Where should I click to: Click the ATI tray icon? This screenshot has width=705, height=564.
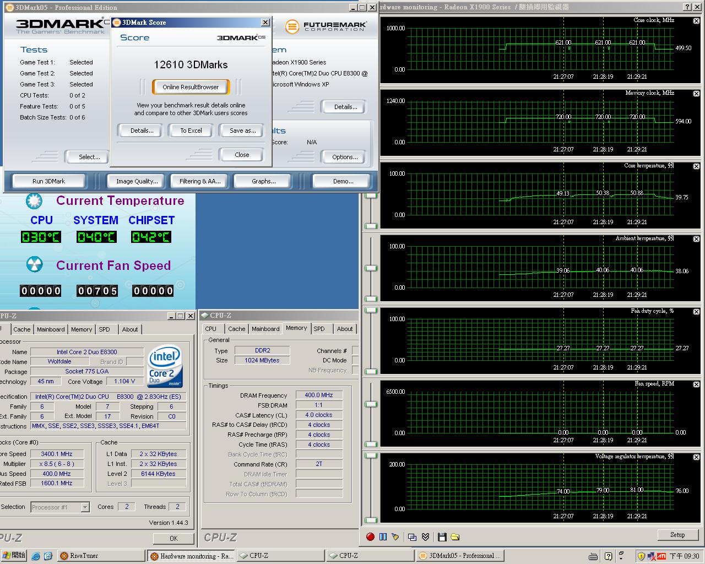pyautogui.click(x=661, y=556)
